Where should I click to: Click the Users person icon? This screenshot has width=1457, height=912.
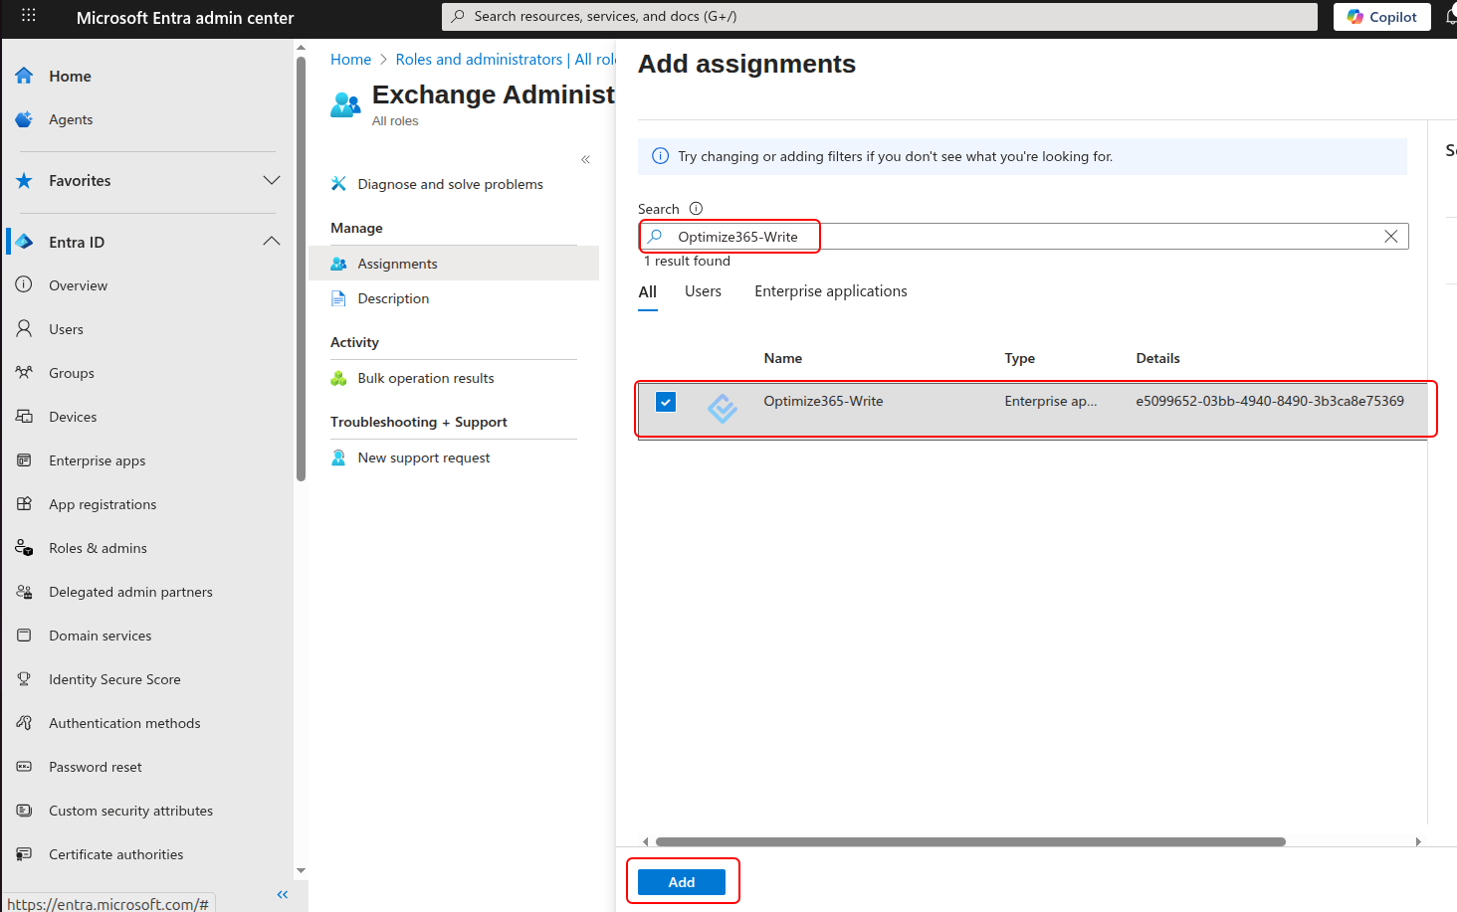[24, 329]
